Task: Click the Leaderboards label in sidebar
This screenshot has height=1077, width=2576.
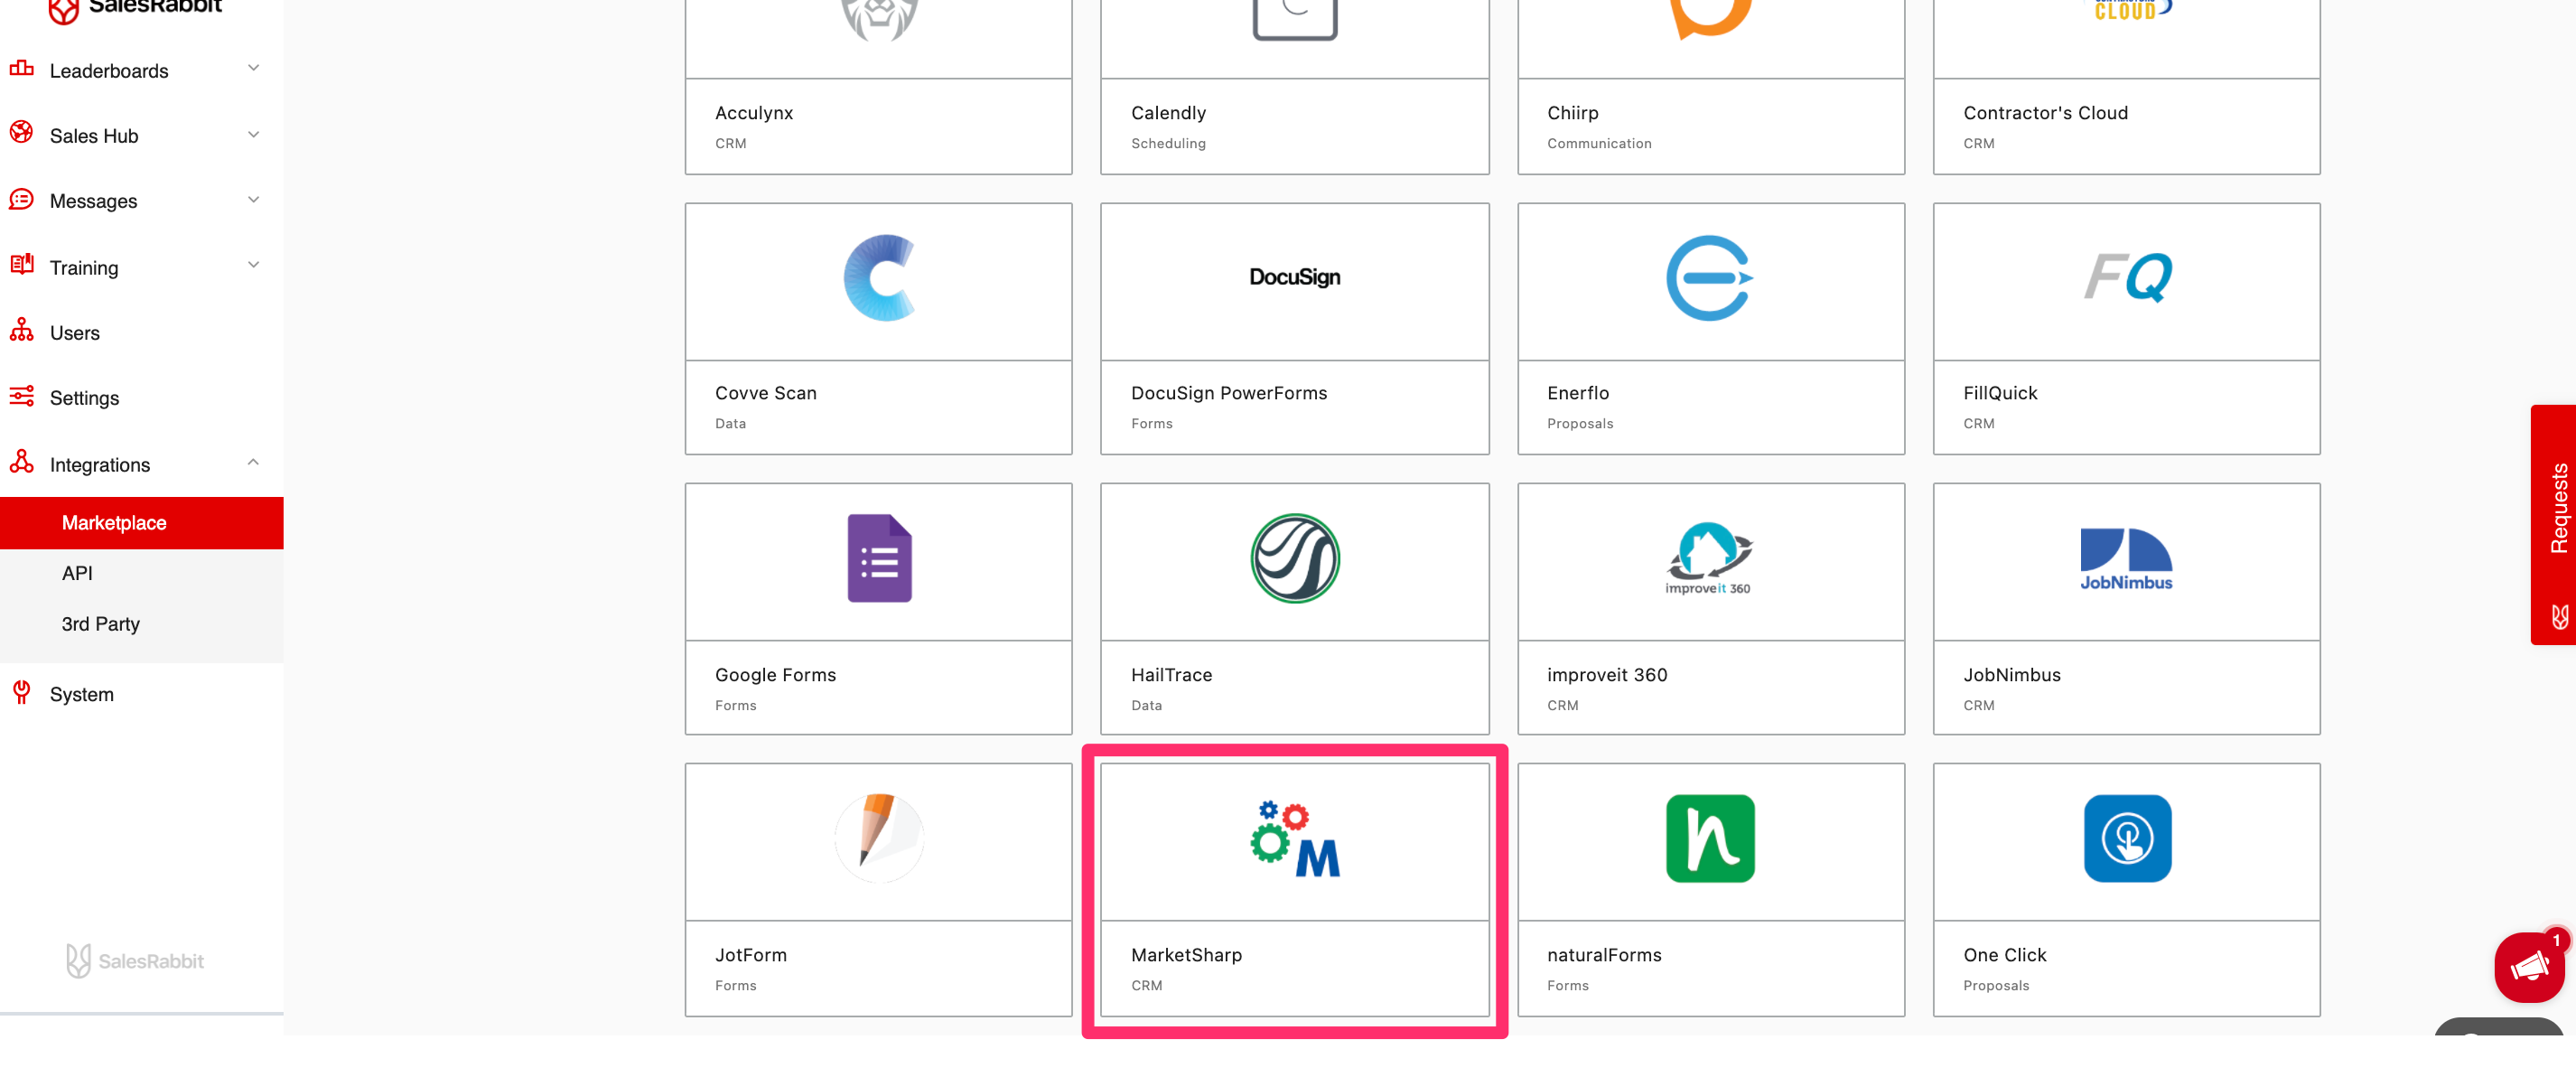Action: (109, 71)
